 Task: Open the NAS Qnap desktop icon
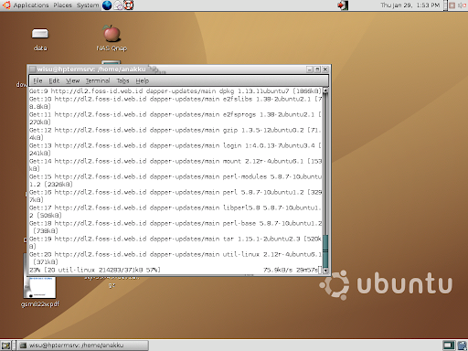[112, 38]
